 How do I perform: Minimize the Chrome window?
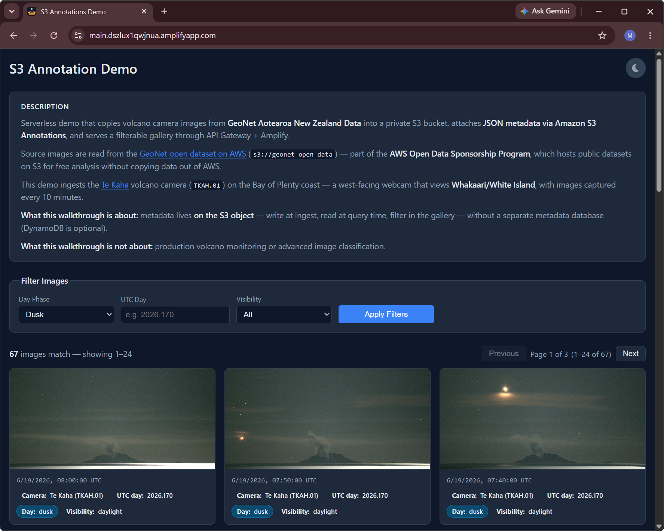click(599, 12)
